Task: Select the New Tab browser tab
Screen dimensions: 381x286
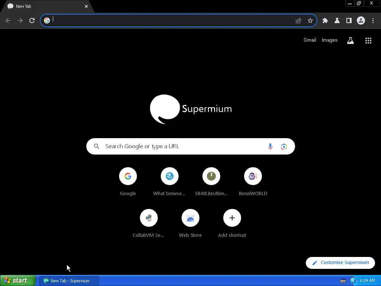Action: tap(47, 6)
